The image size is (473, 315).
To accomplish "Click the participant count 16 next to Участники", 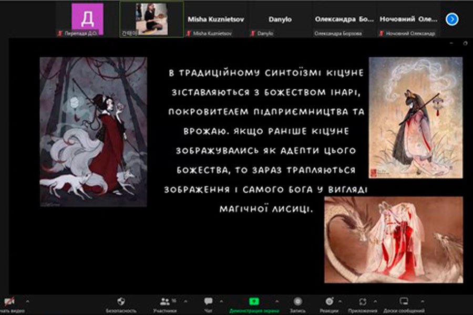I will tap(174, 300).
